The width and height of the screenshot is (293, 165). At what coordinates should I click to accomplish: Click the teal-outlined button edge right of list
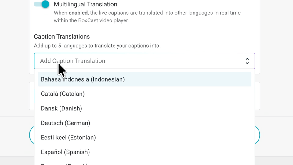pos(257,135)
